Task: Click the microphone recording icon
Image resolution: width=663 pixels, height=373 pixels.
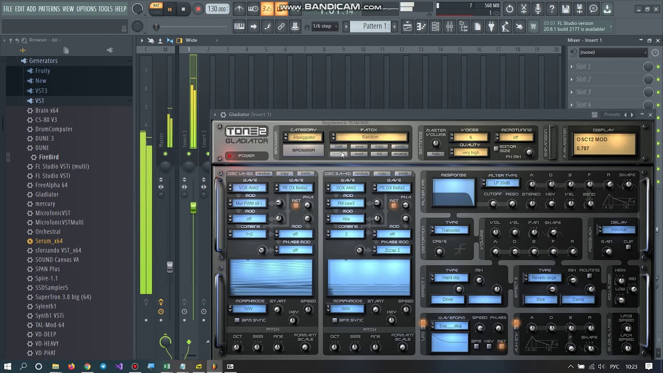Action: pyautogui.click(x=538, y=9)
